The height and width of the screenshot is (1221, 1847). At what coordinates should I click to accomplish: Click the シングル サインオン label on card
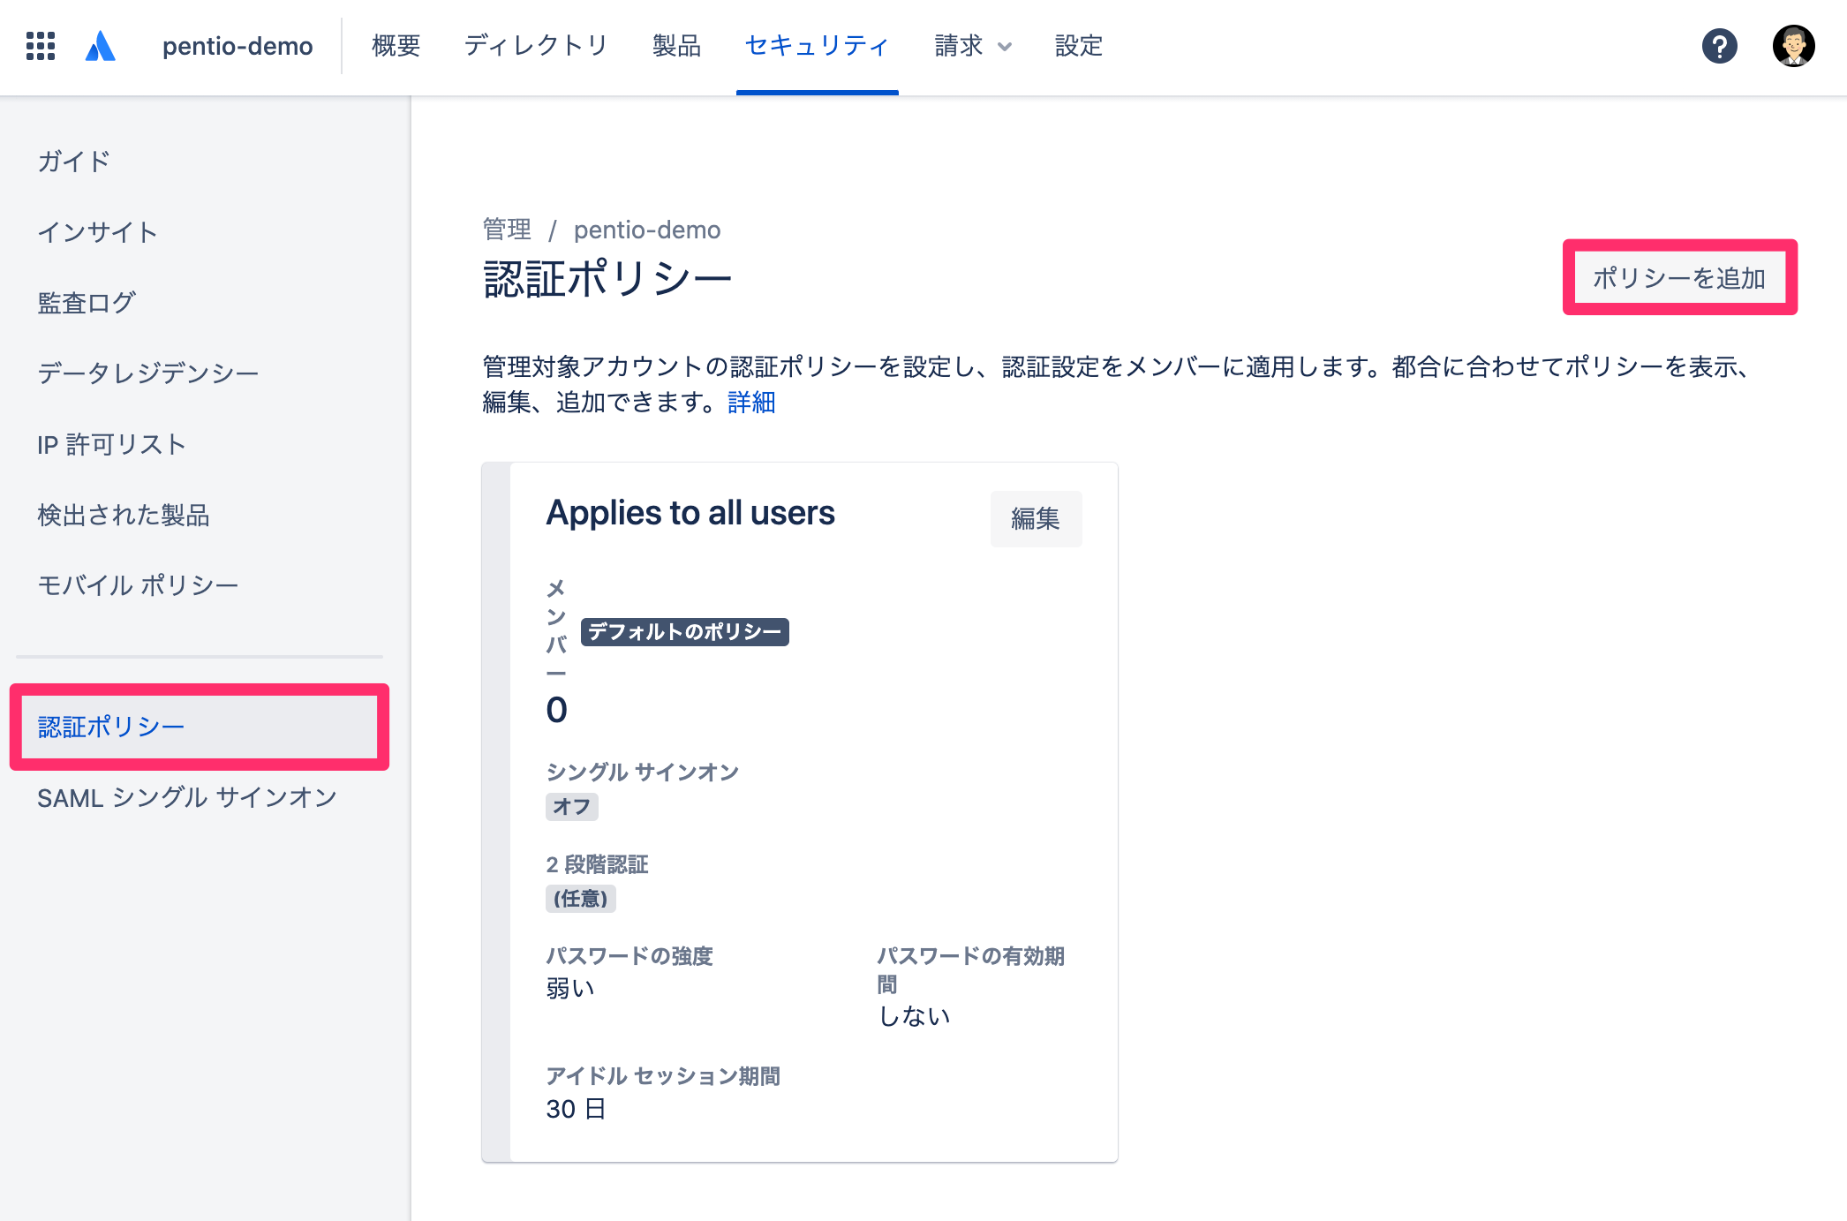click(x=643, y=772)
